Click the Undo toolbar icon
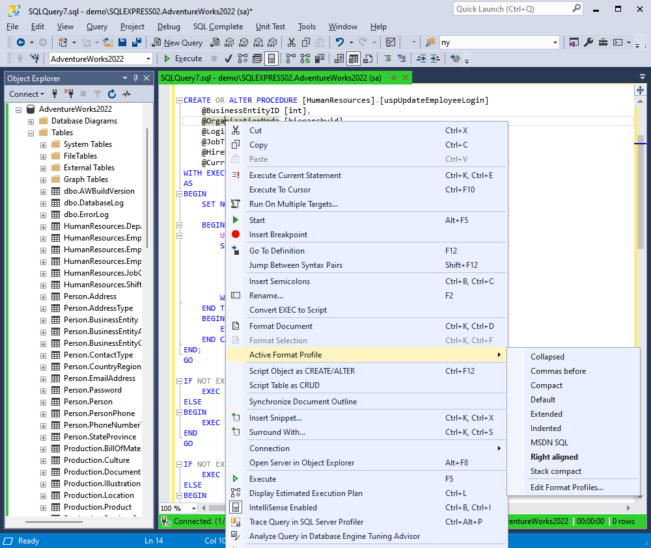The image size is (651, 548). tap(339, 42)
